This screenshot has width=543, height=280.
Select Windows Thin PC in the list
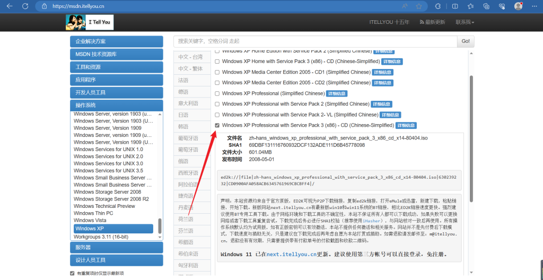pos(93,213)
